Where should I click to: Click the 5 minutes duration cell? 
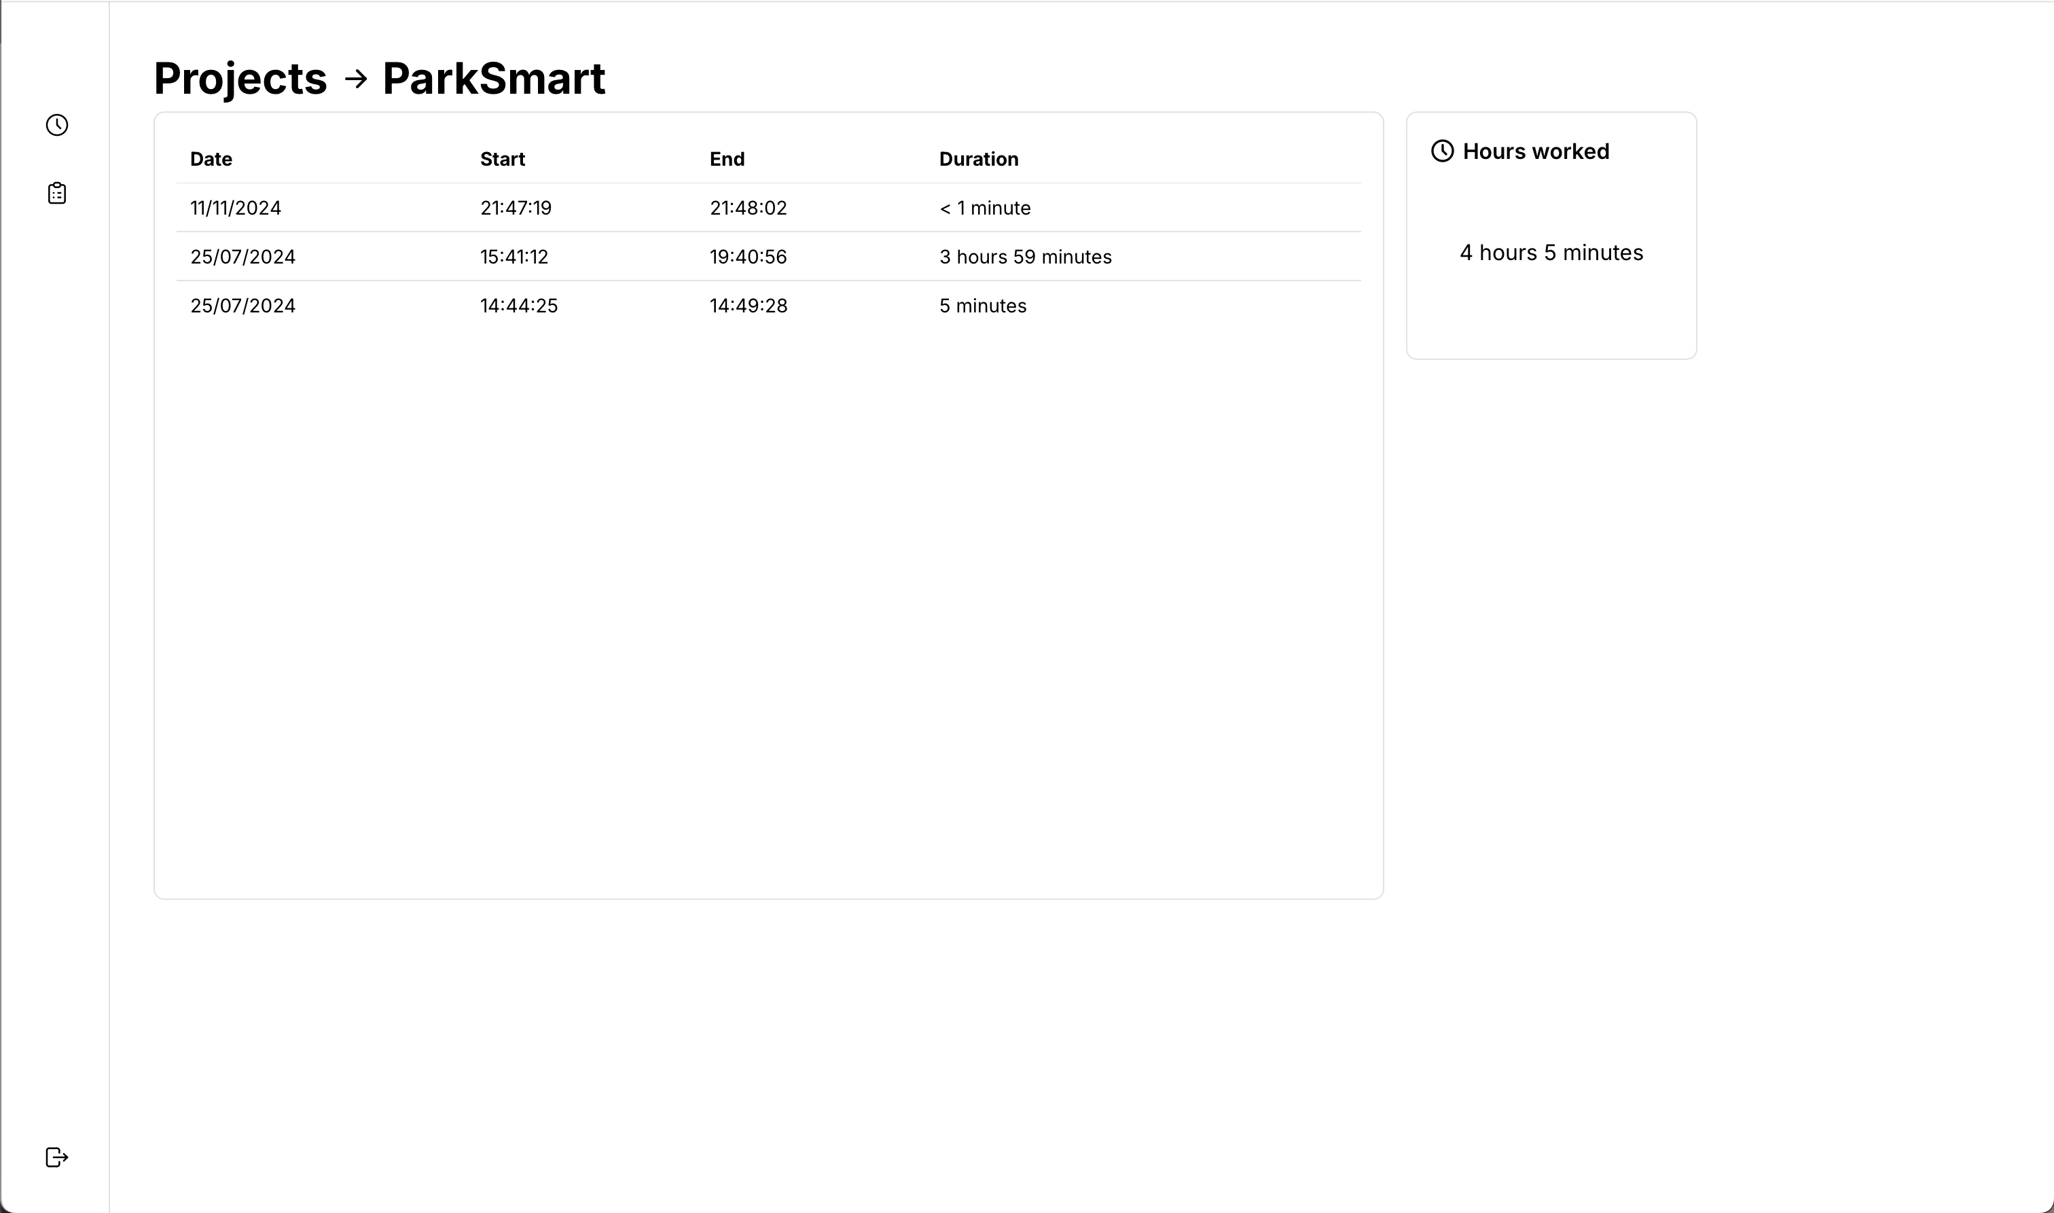coord(982,306)
